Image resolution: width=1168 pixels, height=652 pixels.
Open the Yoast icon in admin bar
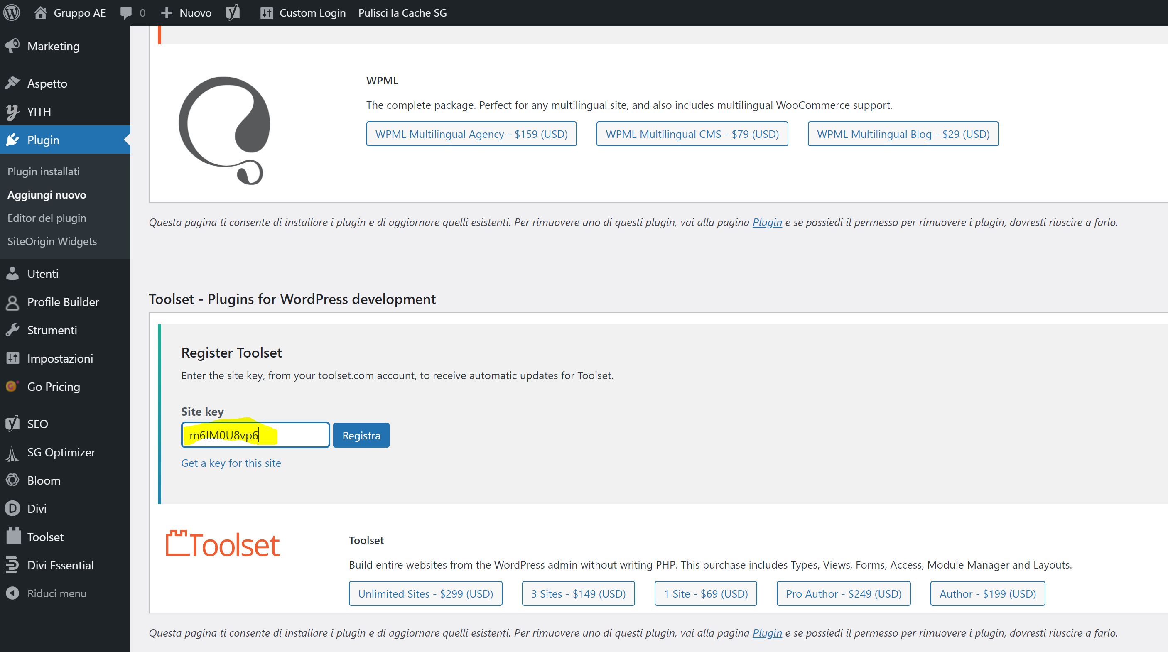coord(233,13)
